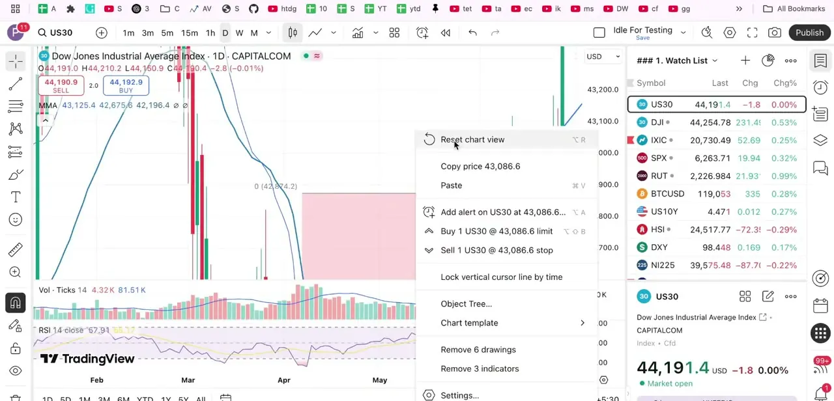Select Paste in the context menu

coord(507,186)
